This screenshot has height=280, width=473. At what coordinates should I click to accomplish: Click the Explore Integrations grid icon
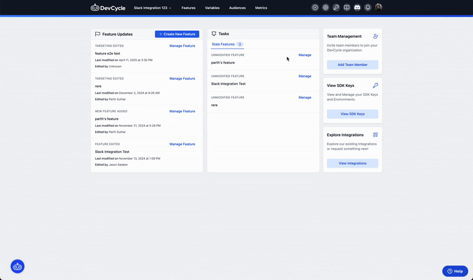[375, 135]
